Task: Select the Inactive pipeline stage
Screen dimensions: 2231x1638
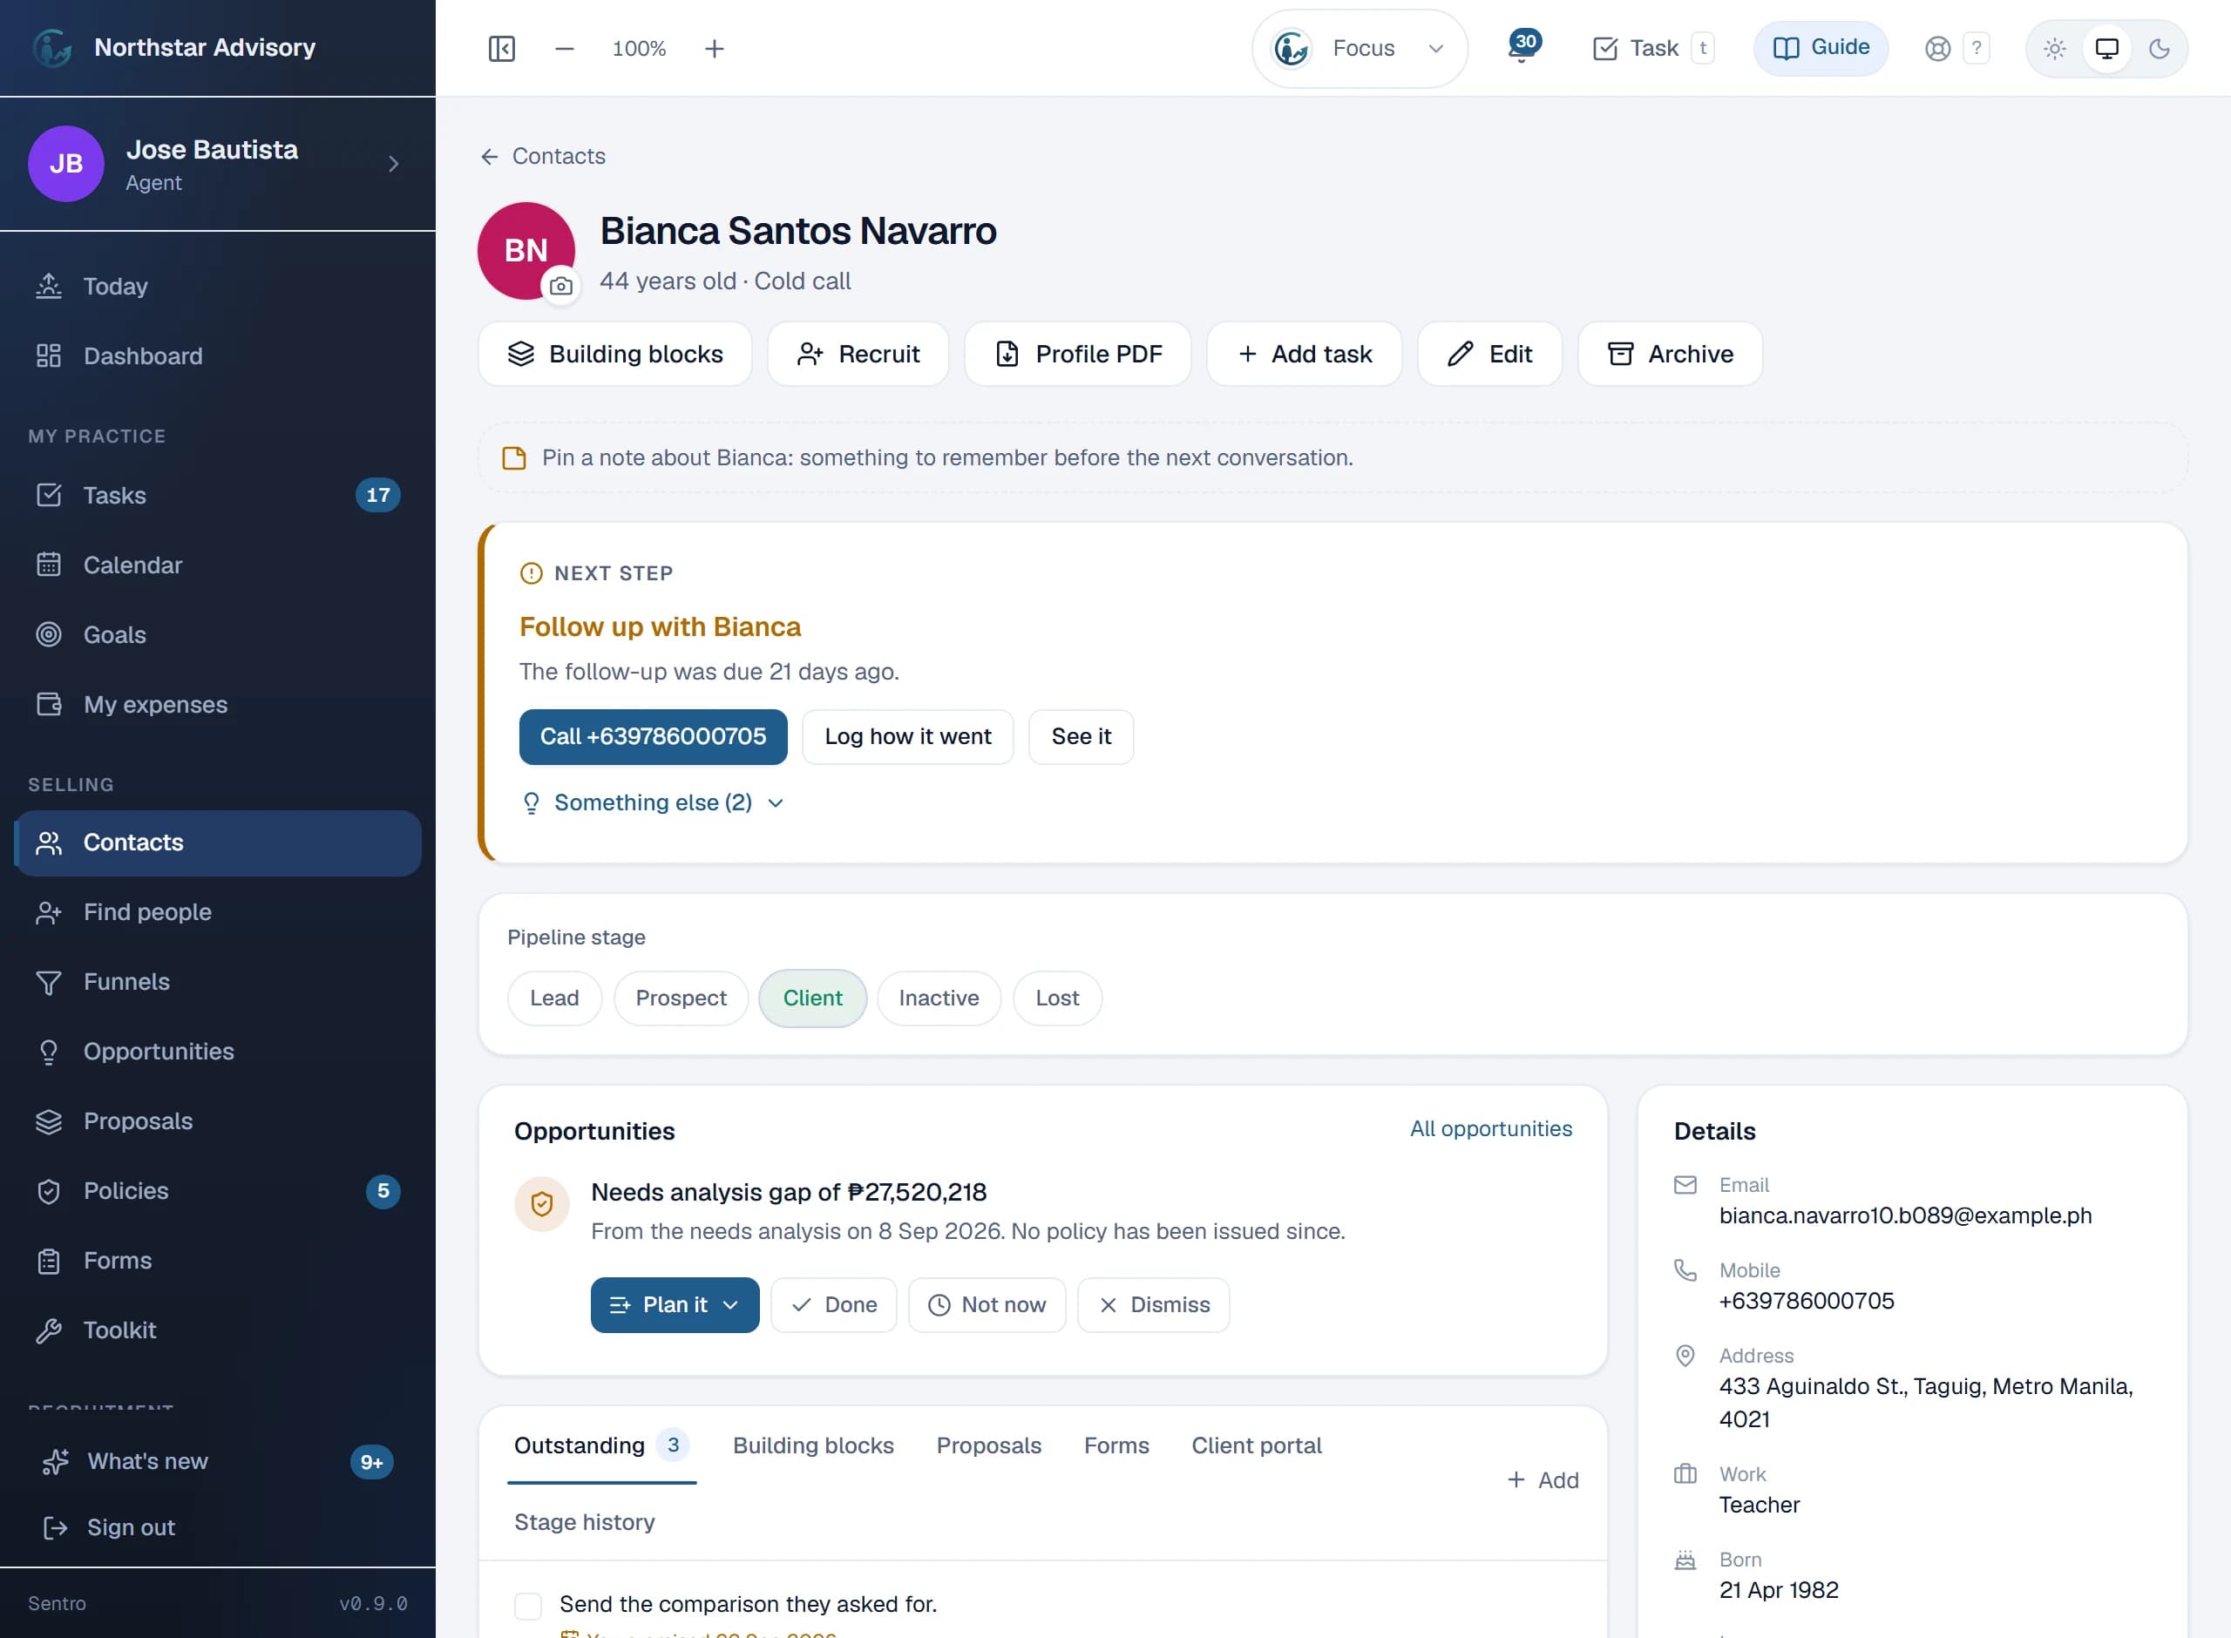Action: 939,998
